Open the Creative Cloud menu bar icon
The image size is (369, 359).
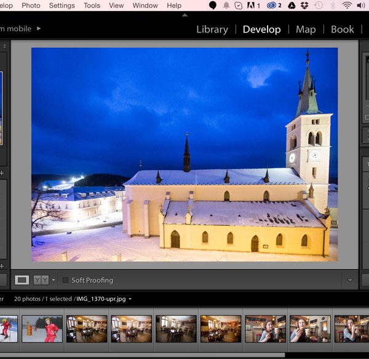pyautogui.click(x=274, y=5)
